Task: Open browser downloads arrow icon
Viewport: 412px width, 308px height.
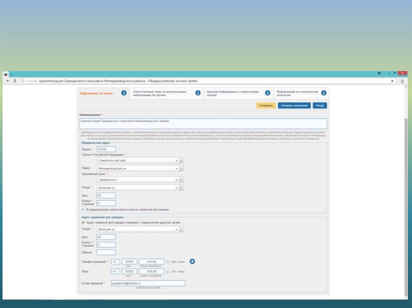Action: pyautogui.click(x=402, y=81)
